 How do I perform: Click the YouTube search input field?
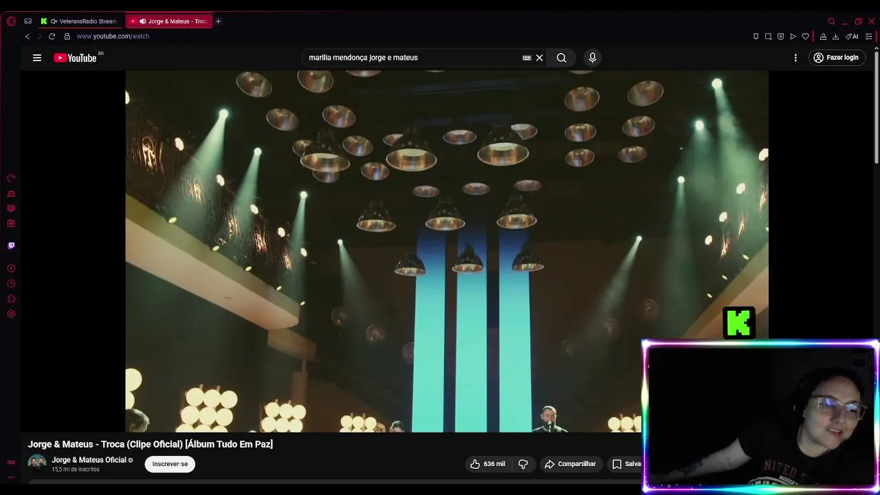point(412,58)
